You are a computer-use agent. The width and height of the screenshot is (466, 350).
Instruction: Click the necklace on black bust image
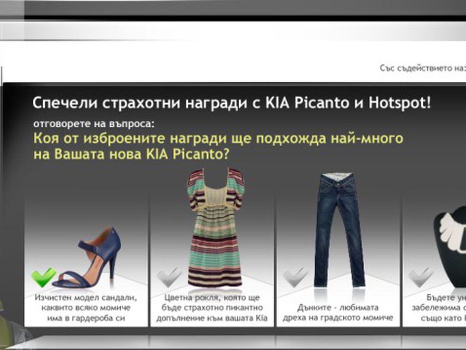450,247
